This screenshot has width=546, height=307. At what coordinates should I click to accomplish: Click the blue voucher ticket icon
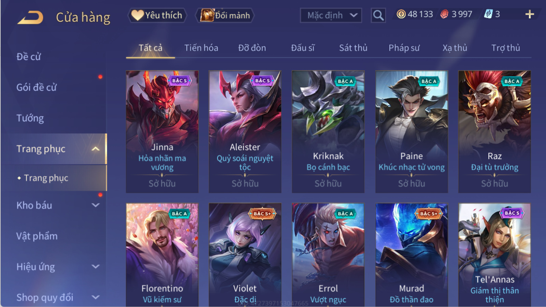click(488, 14)
